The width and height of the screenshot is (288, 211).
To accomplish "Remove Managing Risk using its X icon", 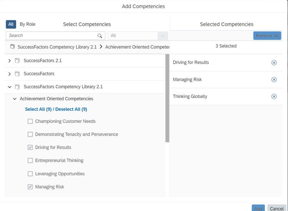I will [274, 80].
